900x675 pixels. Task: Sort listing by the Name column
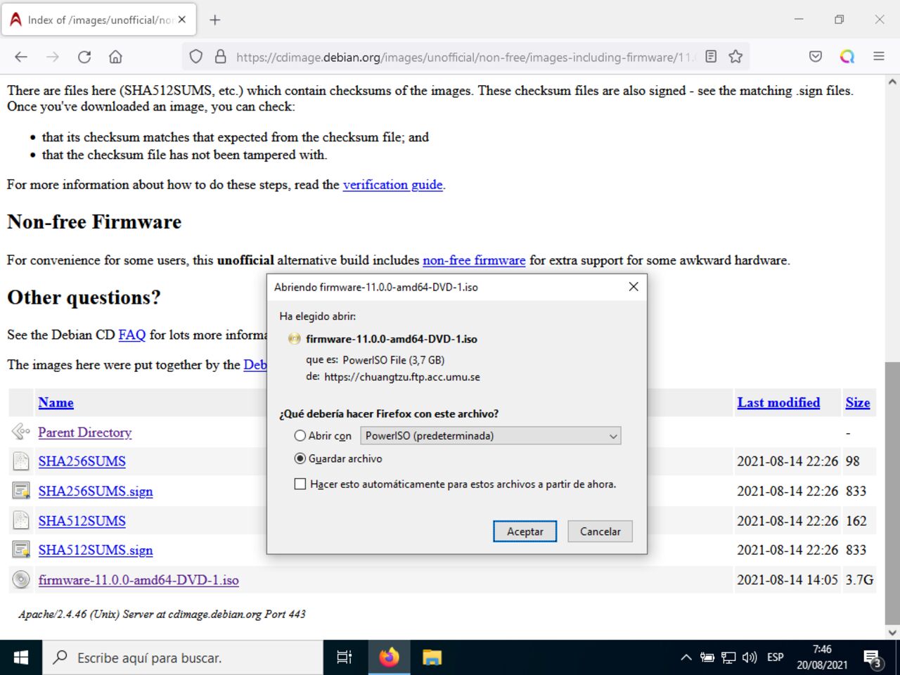click(56, 402)
